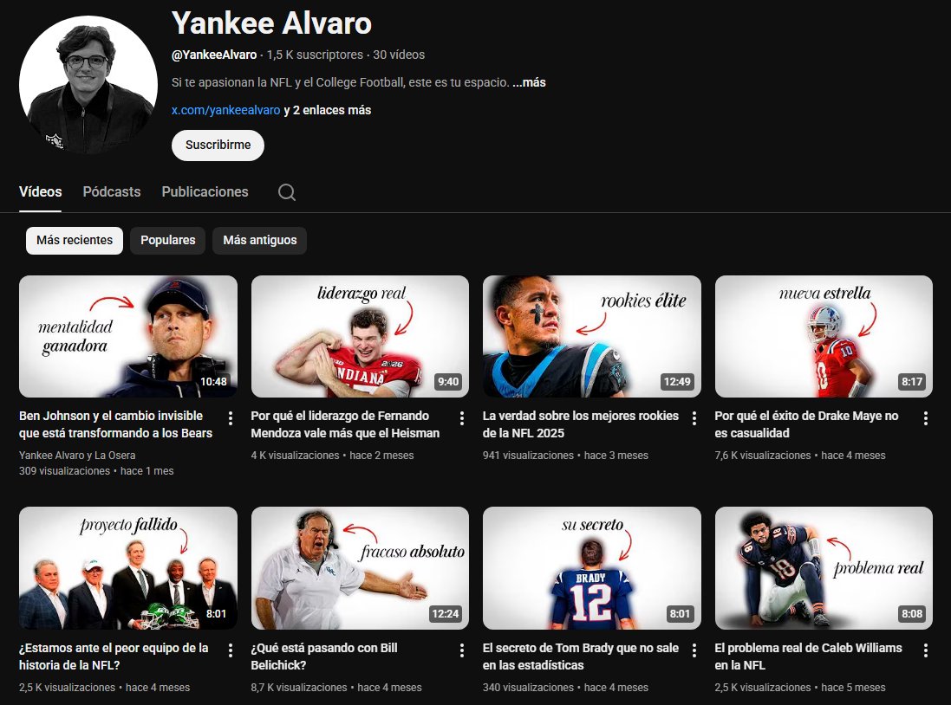Open title 'El problema real de Caleb Williams'
This screenshot has height=705, width=951.
tap(808, 656)
